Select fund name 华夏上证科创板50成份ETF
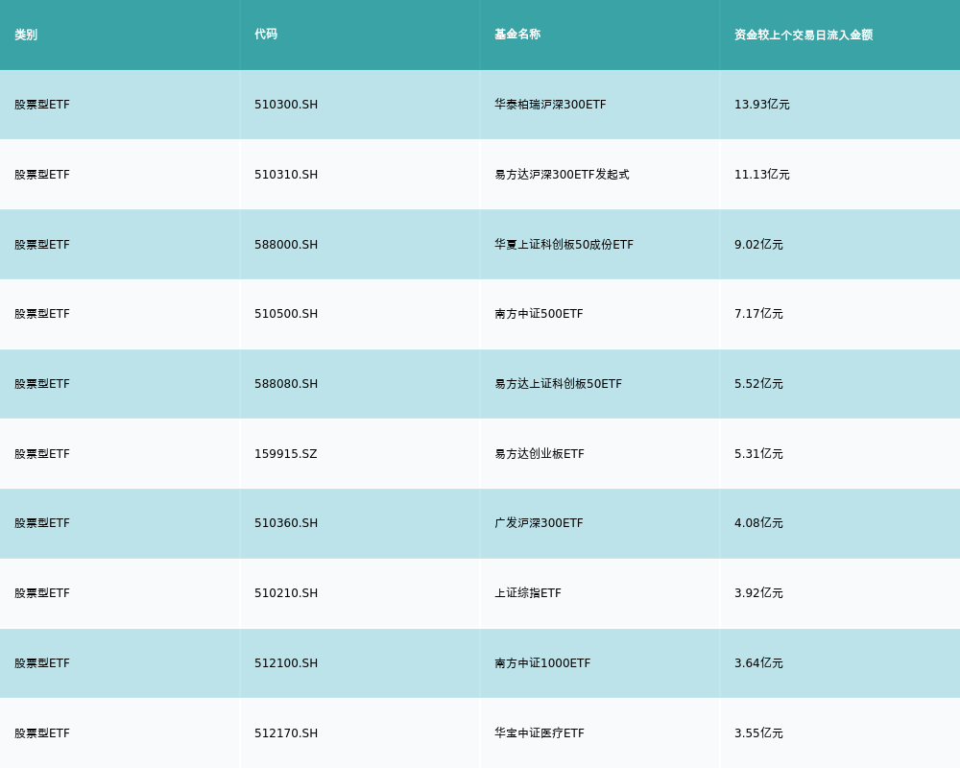The height and width of the screenshot is (768, 960). [x=564, y=245]
